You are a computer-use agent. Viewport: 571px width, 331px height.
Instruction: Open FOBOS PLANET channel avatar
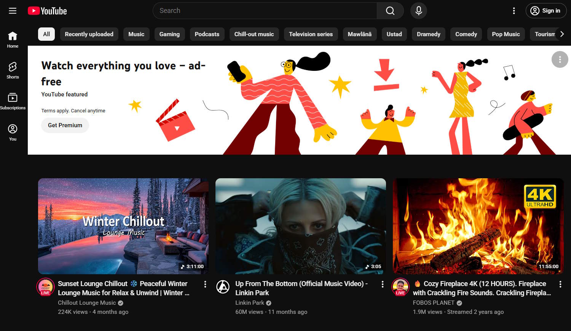(400, 287)
